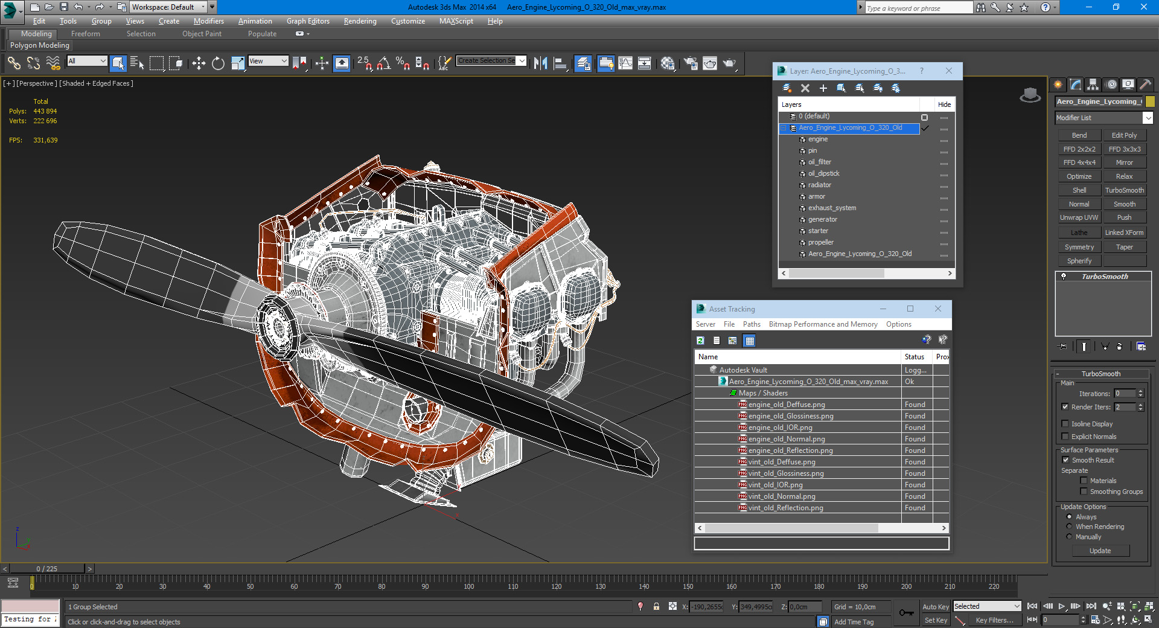Delete layer using the X icon

(x=805, y=88)
